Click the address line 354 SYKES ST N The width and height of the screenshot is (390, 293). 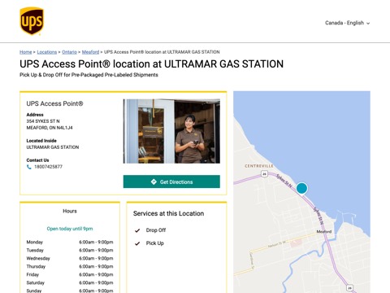tap(43, 121)
